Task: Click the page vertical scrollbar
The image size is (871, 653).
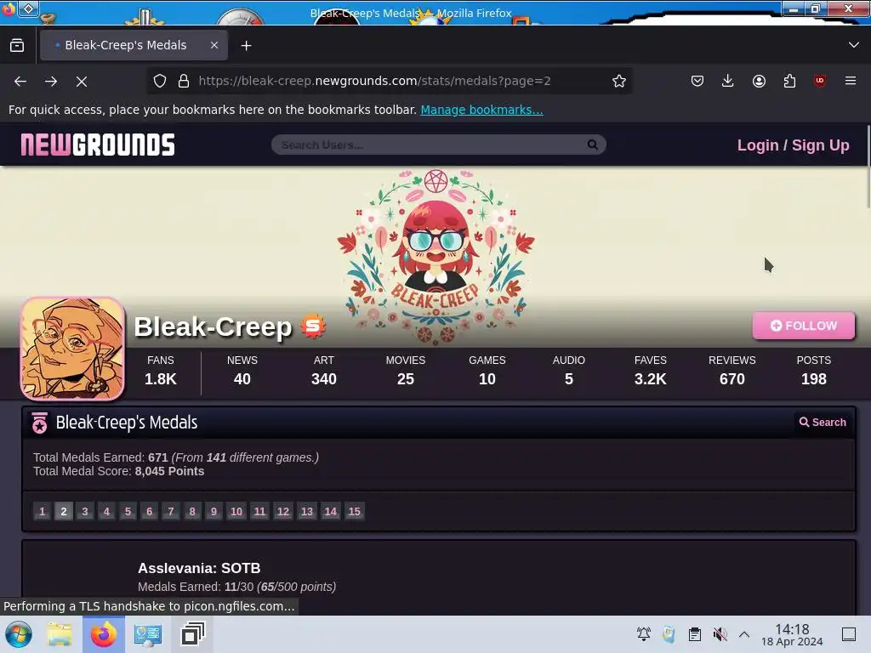Action: 868,167
